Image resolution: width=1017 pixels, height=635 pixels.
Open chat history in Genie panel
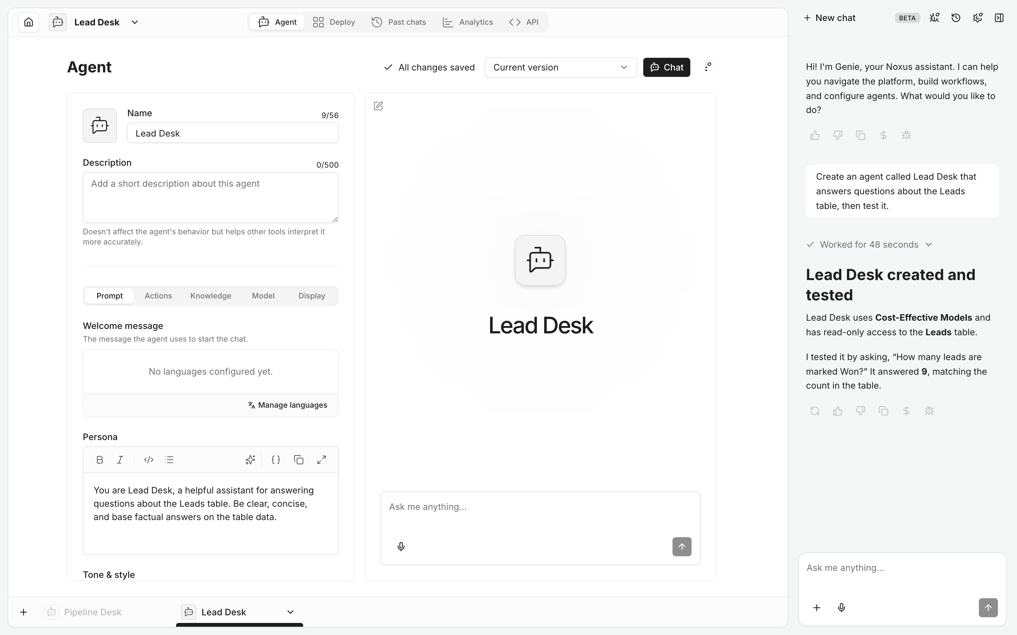956,18
